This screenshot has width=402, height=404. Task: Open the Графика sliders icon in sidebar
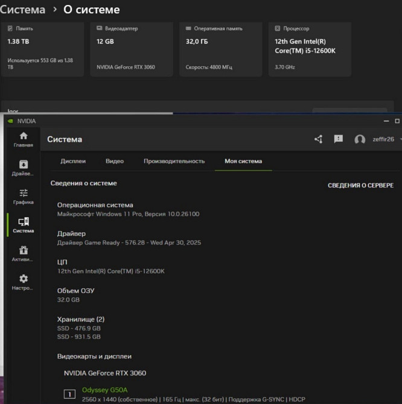coord(24,193)
